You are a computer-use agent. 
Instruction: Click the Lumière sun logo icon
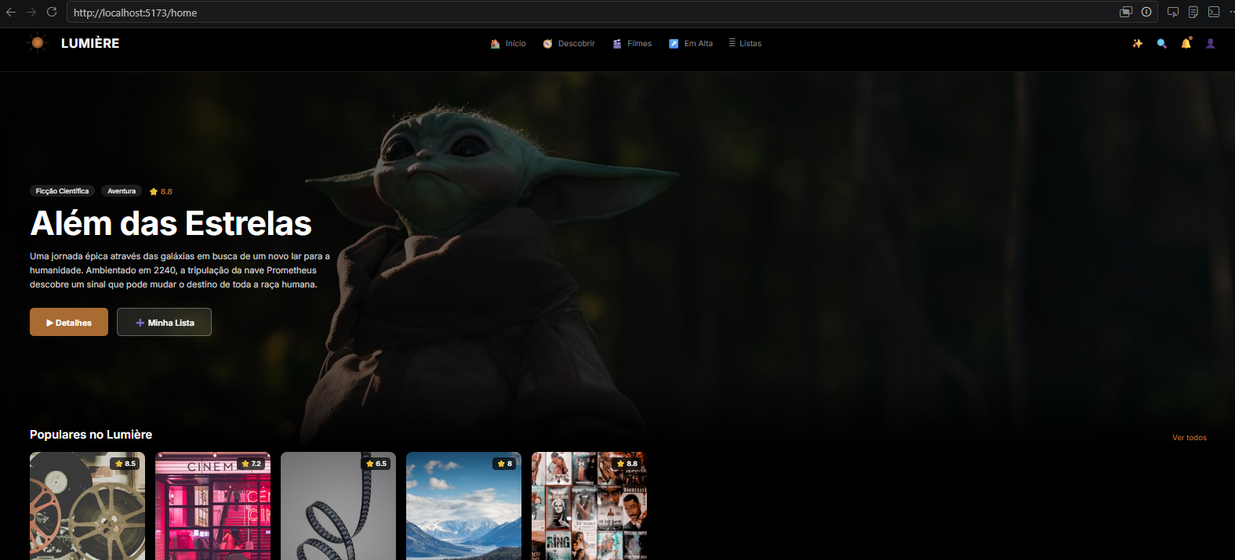(x=37, y=43)
